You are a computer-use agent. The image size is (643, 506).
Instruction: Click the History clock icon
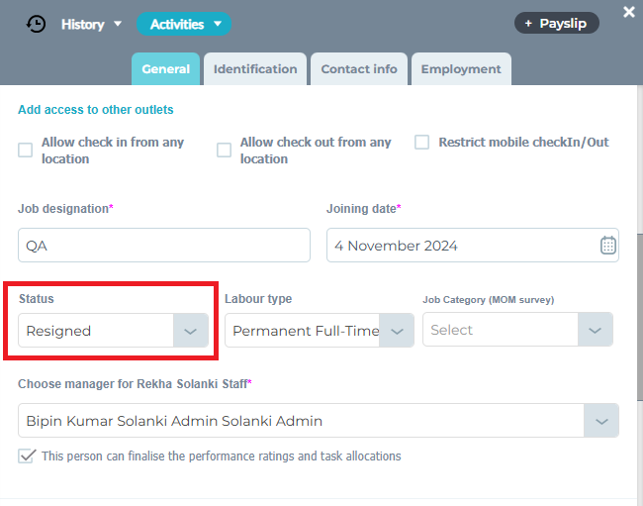click(x=36, y=24)
